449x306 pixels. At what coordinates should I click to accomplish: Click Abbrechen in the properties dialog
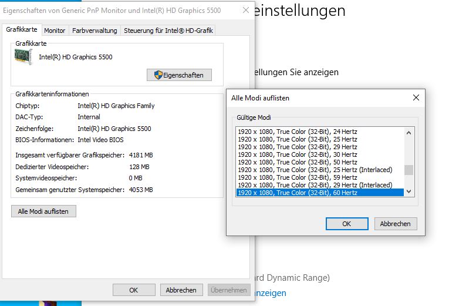(x=181, y=290)
